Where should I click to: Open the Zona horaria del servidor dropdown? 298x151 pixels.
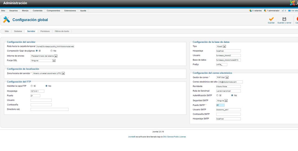click(49, 73)
